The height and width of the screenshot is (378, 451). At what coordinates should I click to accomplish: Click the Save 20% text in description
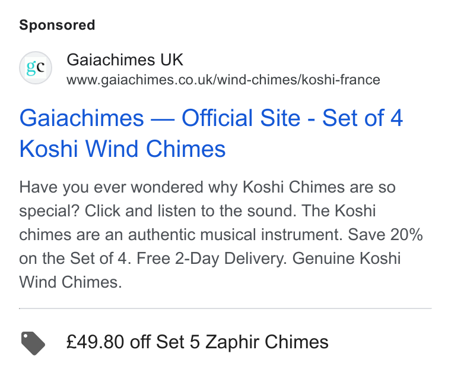click(x=385, y=235)
